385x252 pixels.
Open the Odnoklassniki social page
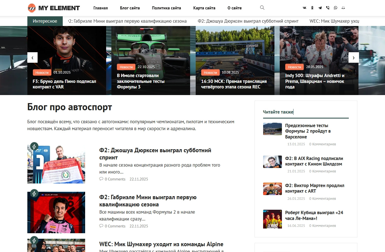pos(312,8)
